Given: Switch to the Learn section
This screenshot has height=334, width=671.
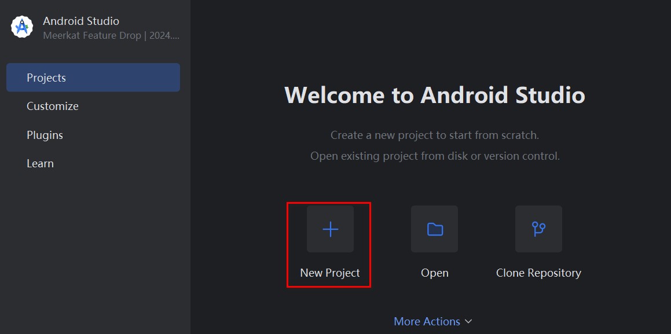Looking at the screenshot, I should (x=40, y=164).
